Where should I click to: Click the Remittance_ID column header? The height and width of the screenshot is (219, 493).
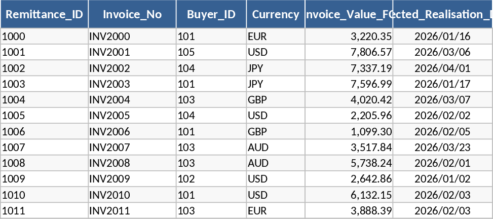44,14
